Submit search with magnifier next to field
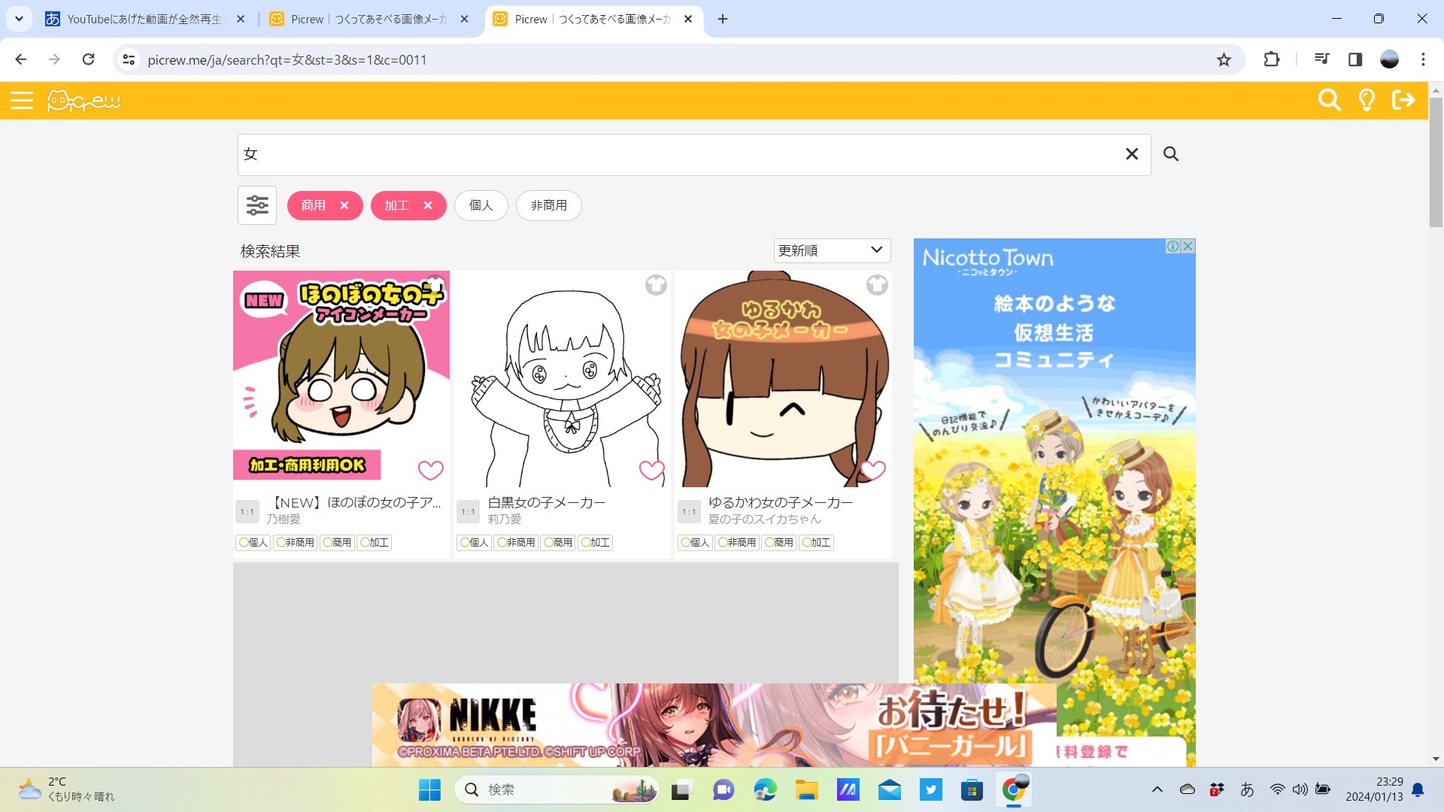The image size is (1444, 812). (x=1171, y=154)
